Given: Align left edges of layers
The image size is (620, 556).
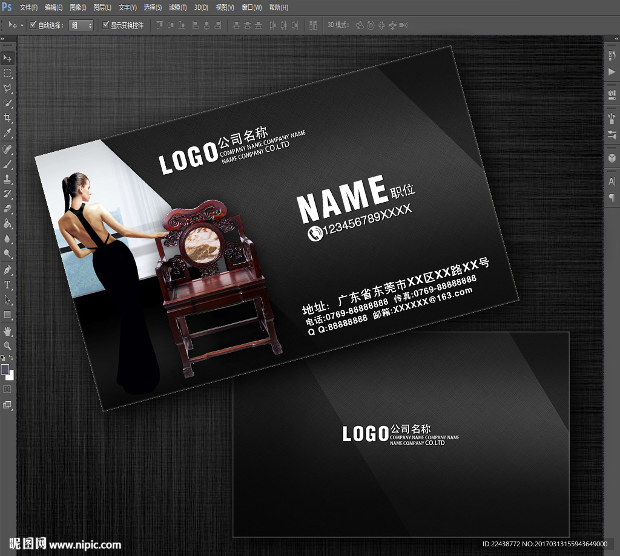Looking at the screenshot, I should point(196,25).
